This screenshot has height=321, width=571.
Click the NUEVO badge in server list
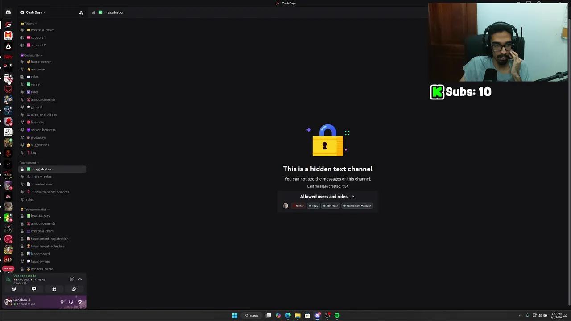[8, 268]
